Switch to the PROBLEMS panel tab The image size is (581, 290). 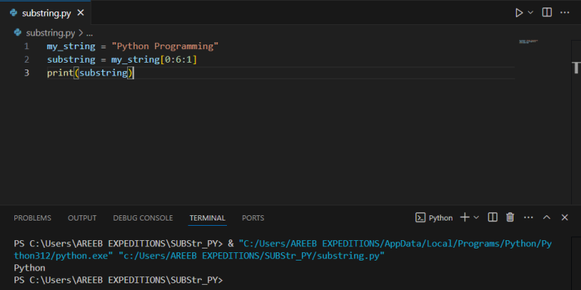(33, 217)
